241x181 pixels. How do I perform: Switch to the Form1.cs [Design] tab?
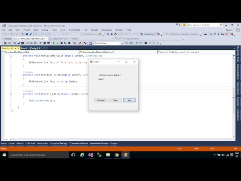point(29,48)
